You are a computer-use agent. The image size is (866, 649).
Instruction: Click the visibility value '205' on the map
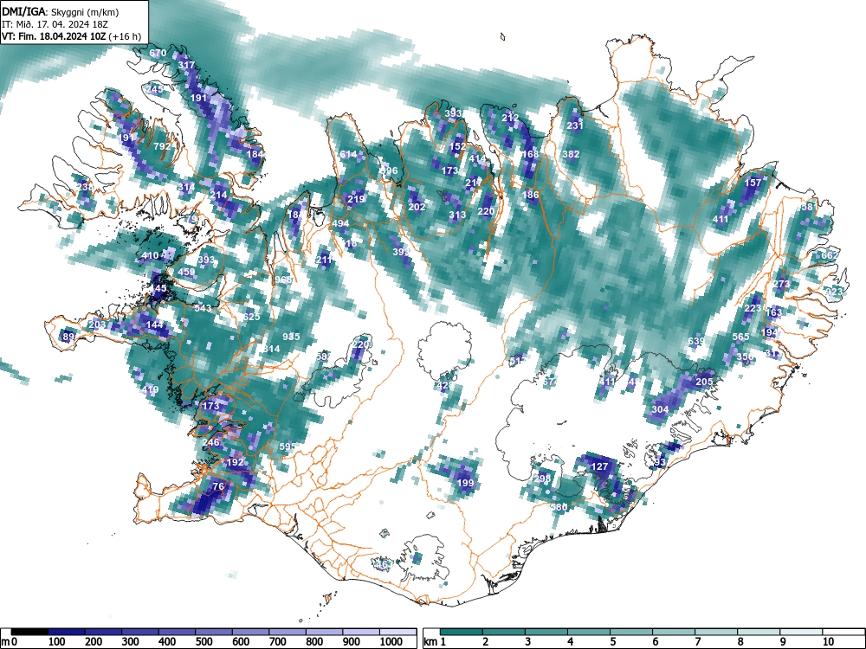704,382
